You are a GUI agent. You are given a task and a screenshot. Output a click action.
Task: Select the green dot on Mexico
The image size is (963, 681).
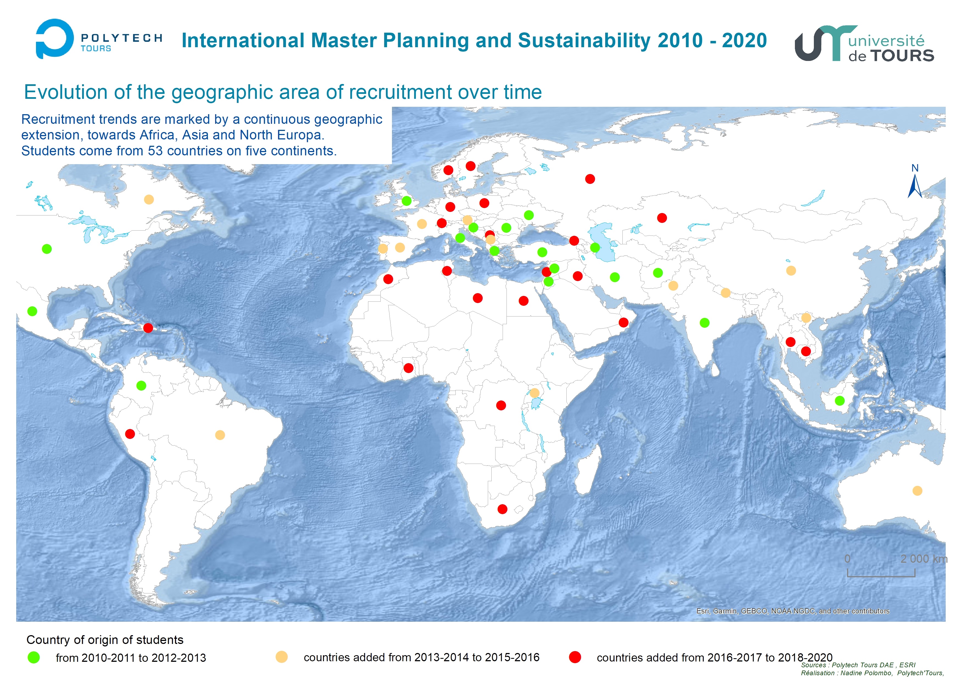coord(32,311)
